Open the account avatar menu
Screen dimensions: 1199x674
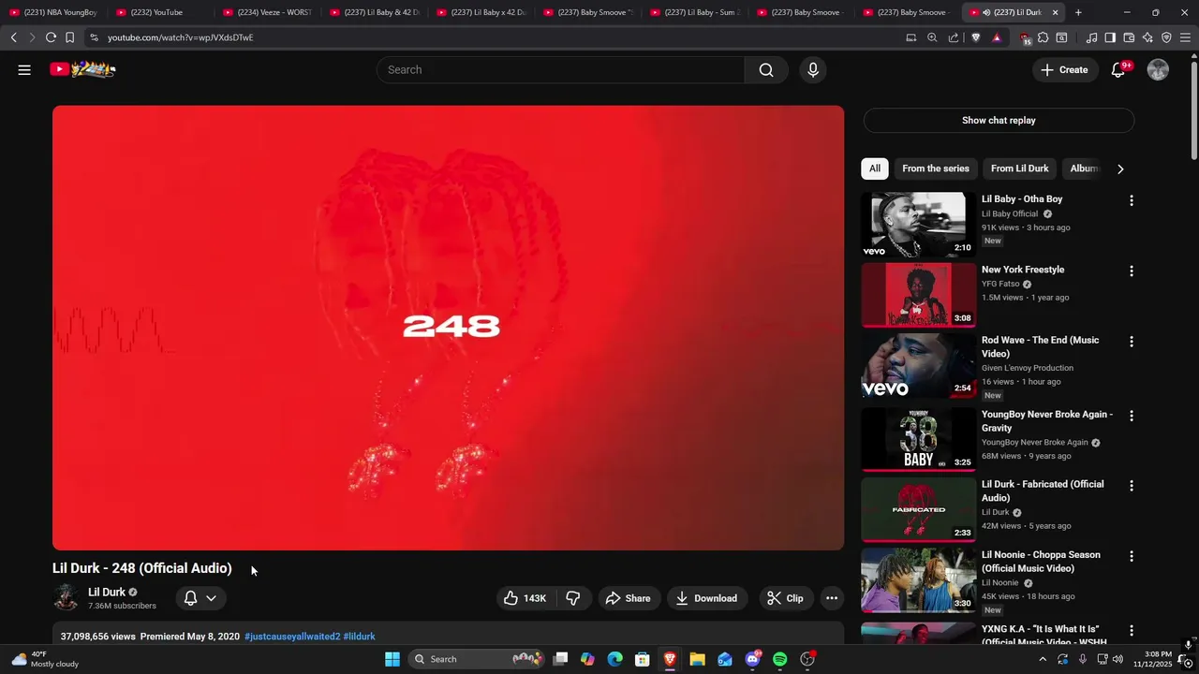pos(1158,69)
